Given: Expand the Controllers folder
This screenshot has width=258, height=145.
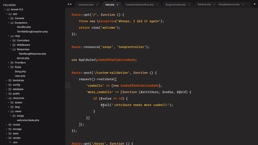Looking at the screenshot, I should pos(10,40).
